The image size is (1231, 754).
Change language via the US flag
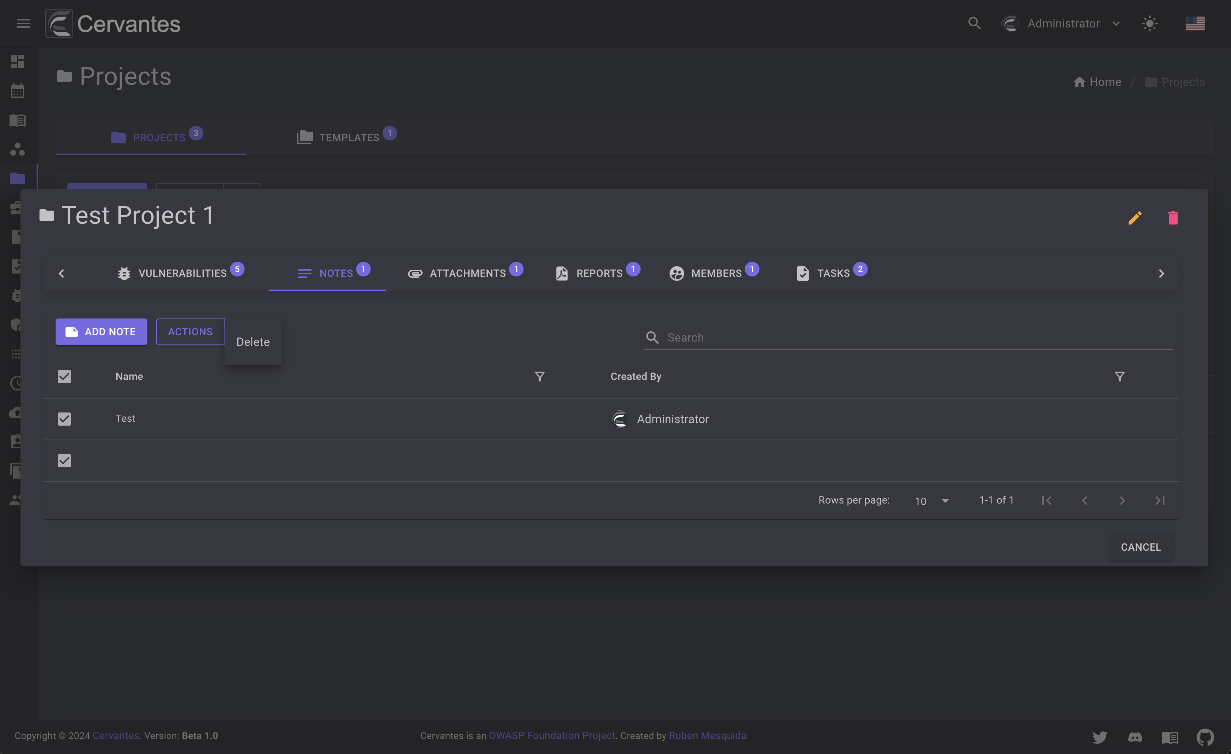[1195, 23]
